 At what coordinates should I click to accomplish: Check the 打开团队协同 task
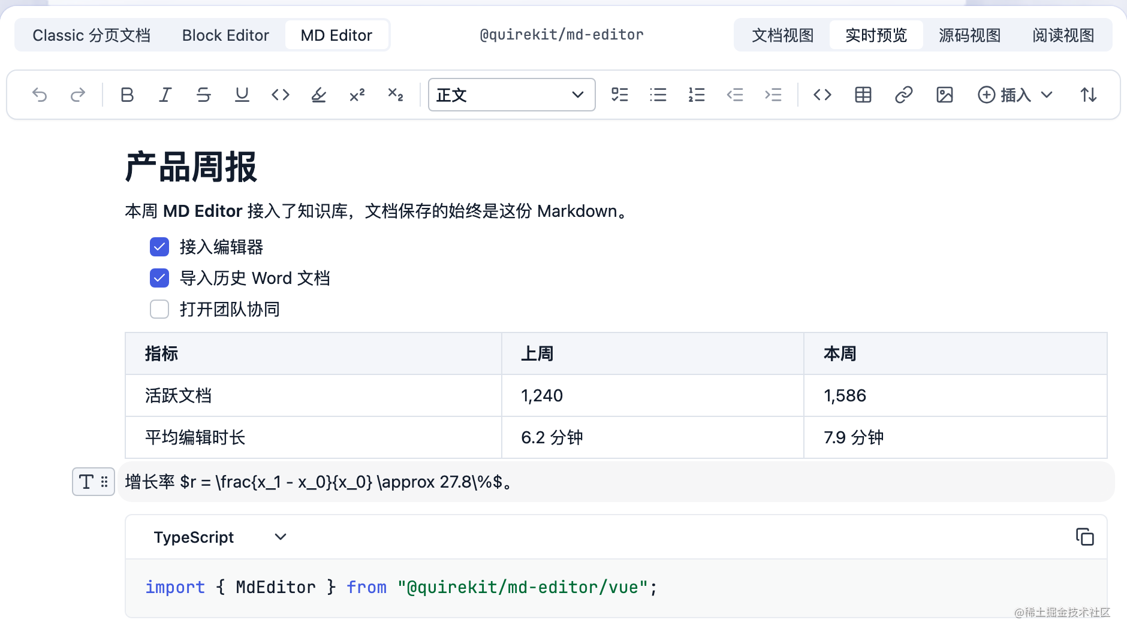click(159, 309)
